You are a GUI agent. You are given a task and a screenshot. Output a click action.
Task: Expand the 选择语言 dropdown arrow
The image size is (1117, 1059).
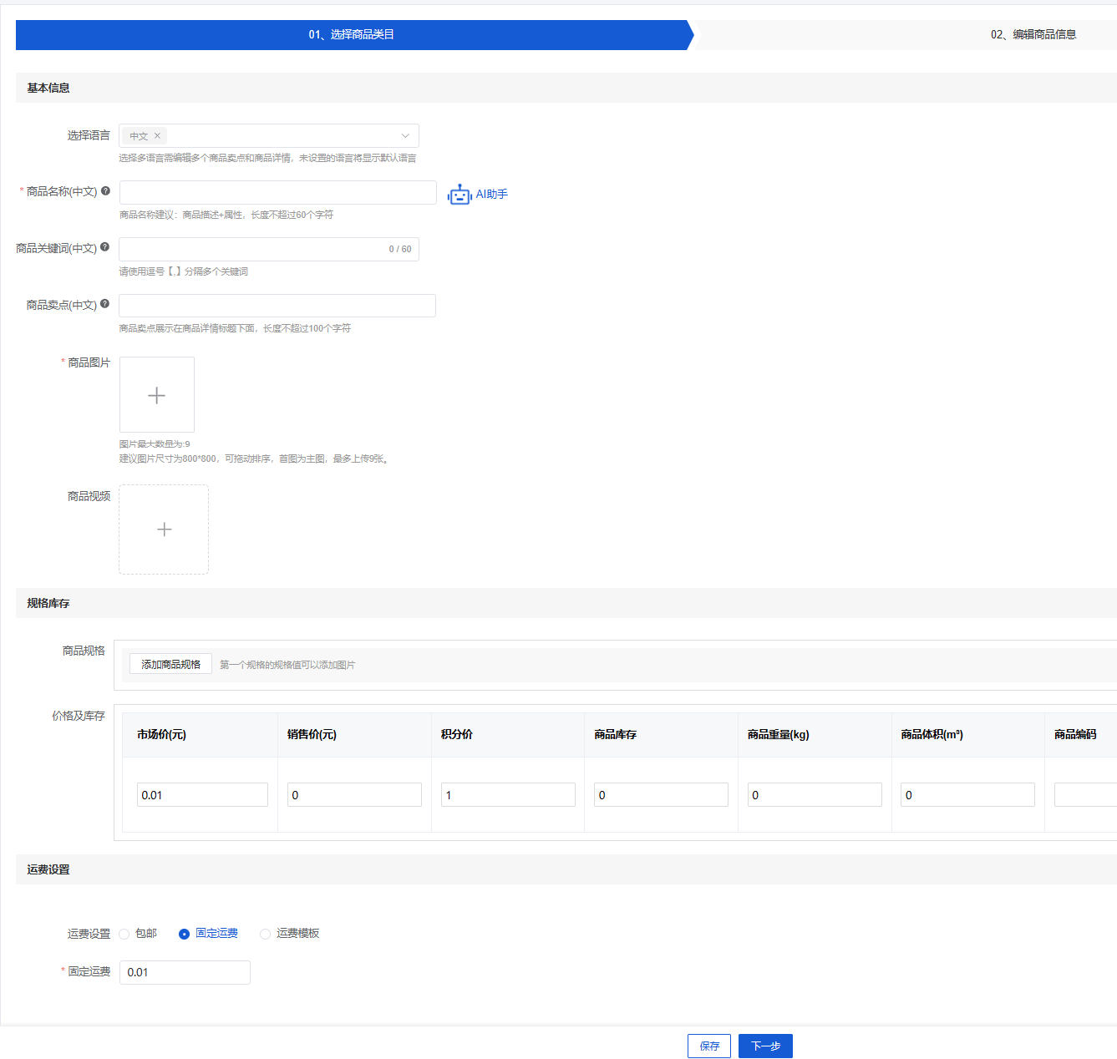pyautogui.click(x=405, y=136)
